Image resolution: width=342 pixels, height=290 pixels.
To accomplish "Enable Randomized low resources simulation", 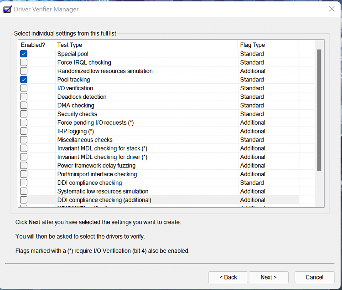I will (x=24, y=71).
